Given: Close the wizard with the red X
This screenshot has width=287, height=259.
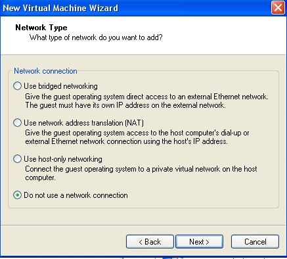Looking at the screenshot, I should (278, 8).
